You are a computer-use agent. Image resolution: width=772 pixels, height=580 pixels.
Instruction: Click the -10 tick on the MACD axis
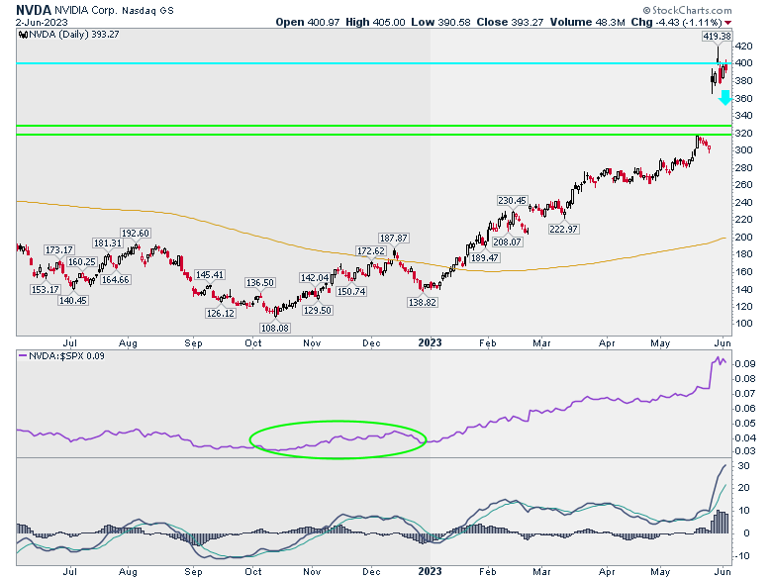coord(742,556)
